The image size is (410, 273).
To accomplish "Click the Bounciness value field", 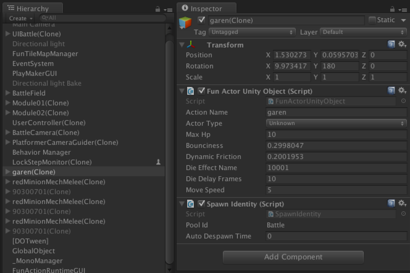I will tap(336, 146).
